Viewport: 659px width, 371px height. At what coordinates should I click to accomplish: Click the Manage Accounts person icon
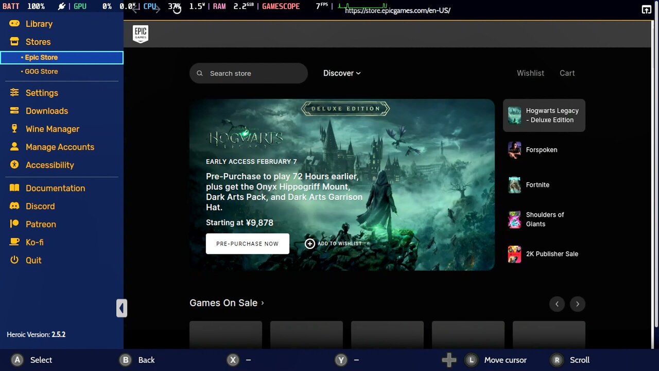click(x=14, y=147)
